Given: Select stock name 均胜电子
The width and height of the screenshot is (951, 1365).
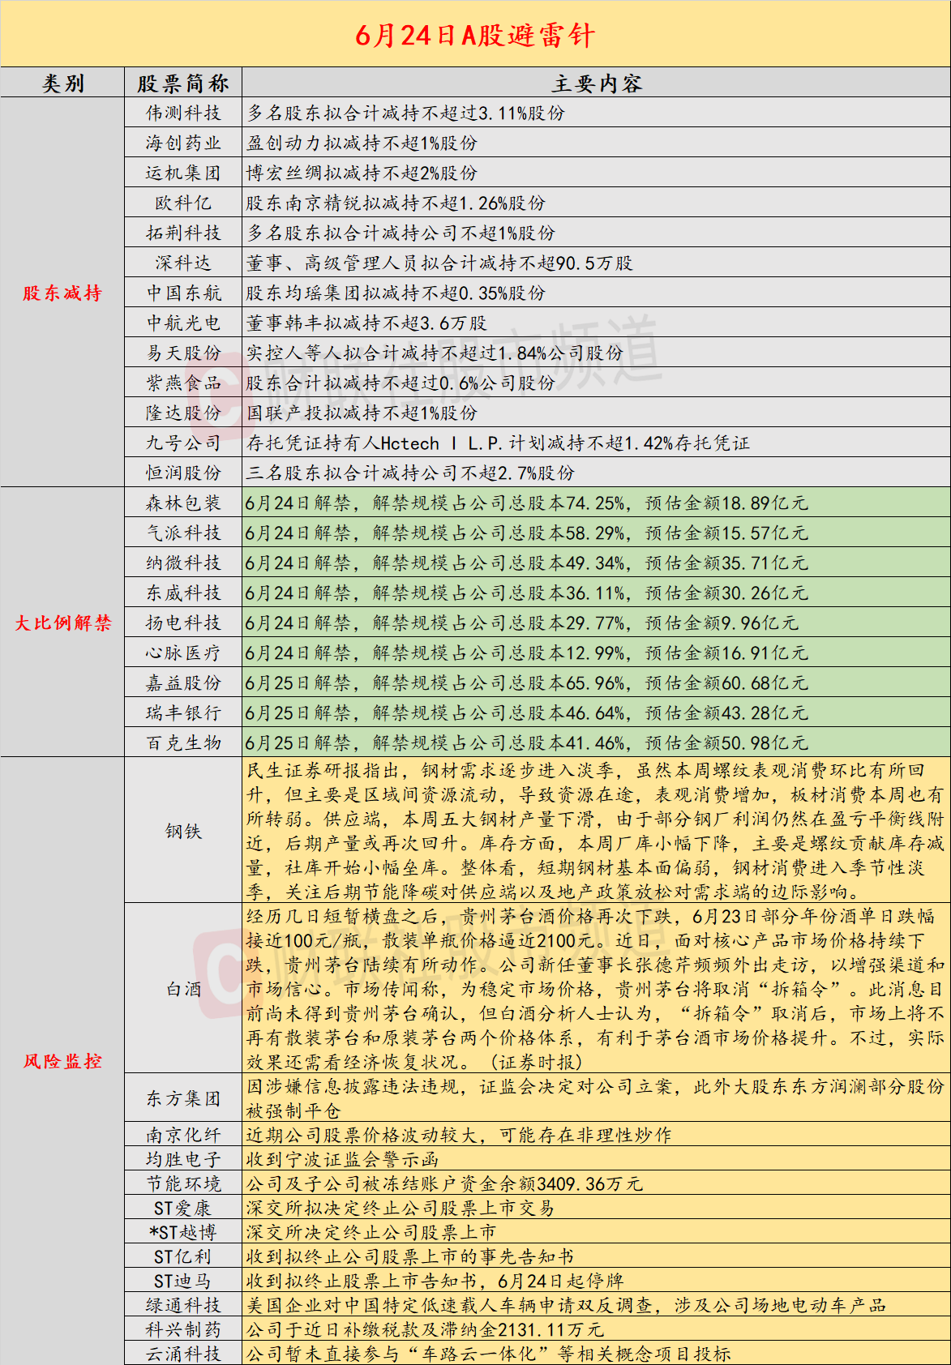Looking at the screenshot, I should tap(183, 1159).
